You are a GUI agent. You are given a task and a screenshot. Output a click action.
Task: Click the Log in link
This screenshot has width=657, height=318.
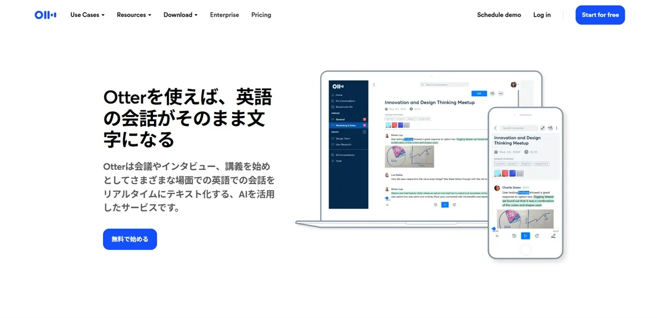pos(542,15)
